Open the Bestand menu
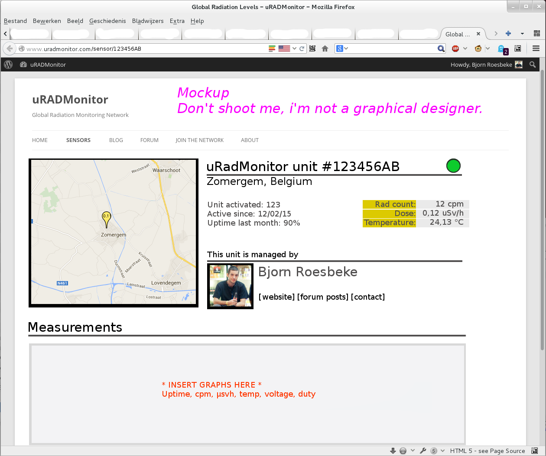 point(16,21)
